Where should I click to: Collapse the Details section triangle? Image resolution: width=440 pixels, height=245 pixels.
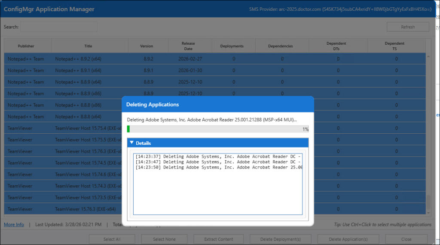tap(131, 143)
